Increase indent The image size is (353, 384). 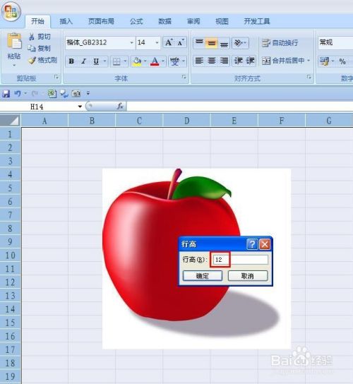pyautogui.click(x=250, y=61)
